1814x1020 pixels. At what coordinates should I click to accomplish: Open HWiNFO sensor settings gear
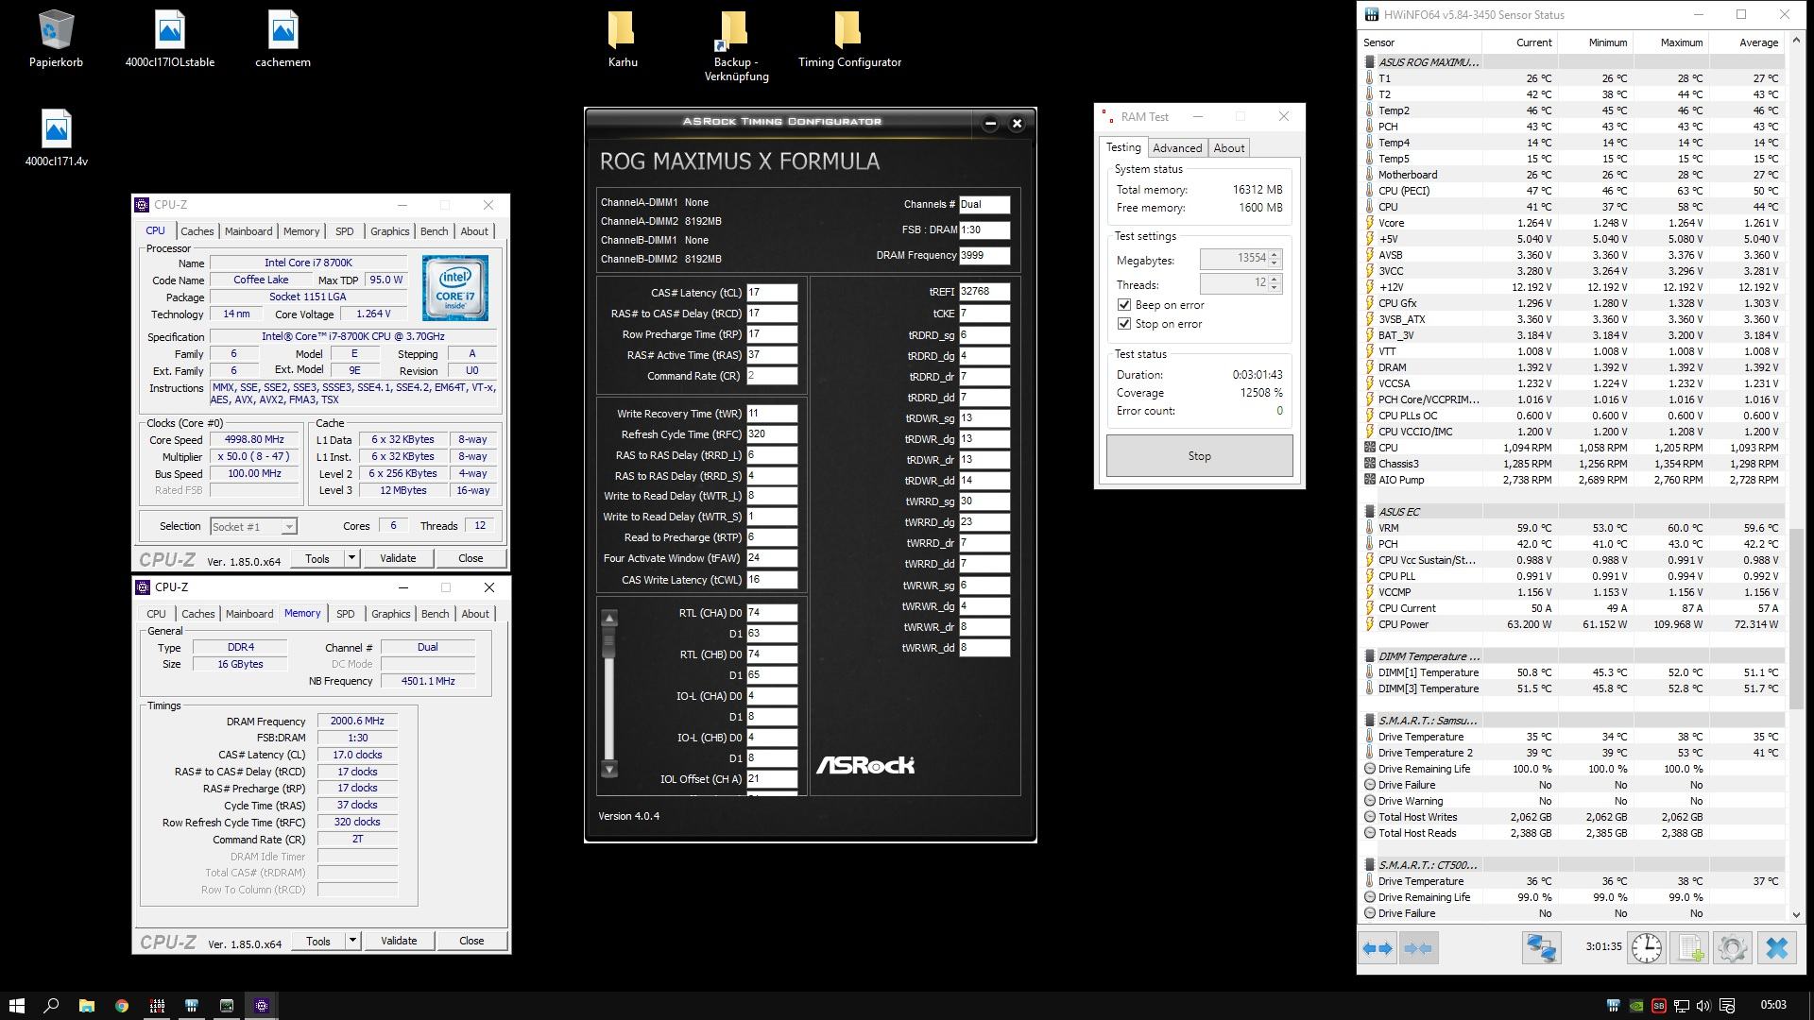point(1732,948)
